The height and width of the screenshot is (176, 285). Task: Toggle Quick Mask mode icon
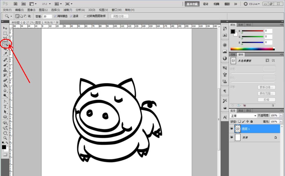point(5,154)
